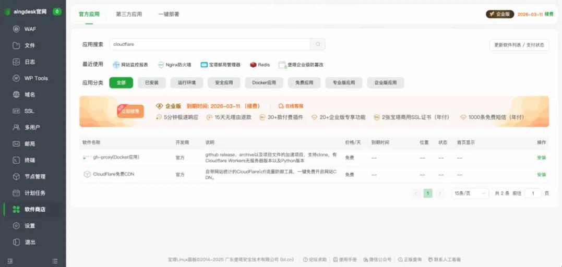Viewport: 562px width, 267px height.
Task: Open the 正版查询 footer link
Action: [x=410, y=260]
